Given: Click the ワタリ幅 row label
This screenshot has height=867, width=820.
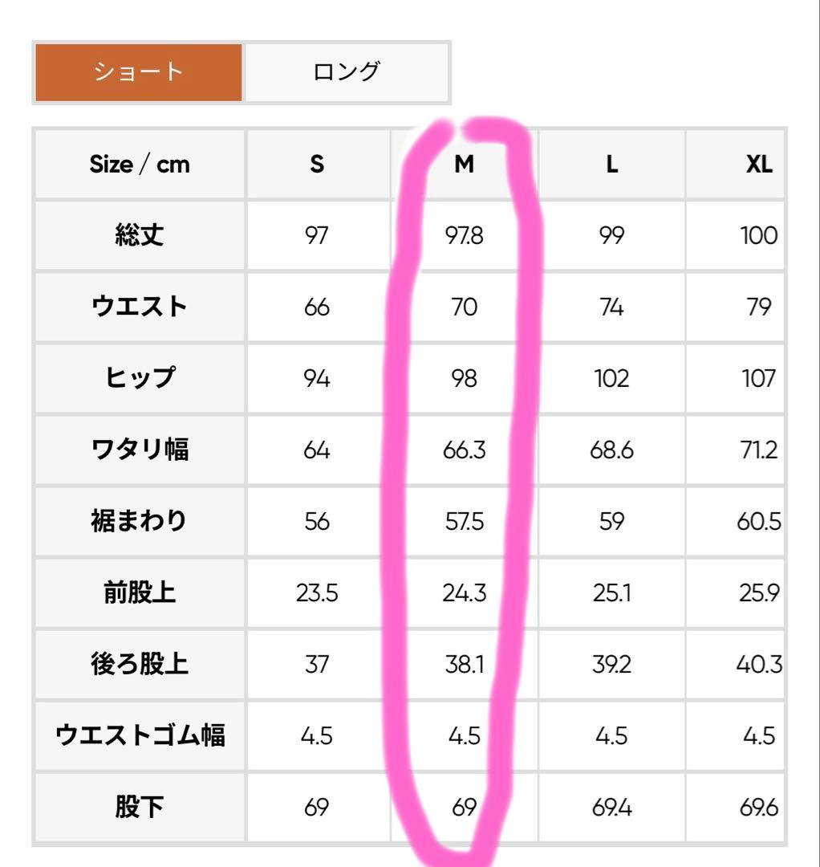Looking at the screenshot, I should (x=138, y=450).
